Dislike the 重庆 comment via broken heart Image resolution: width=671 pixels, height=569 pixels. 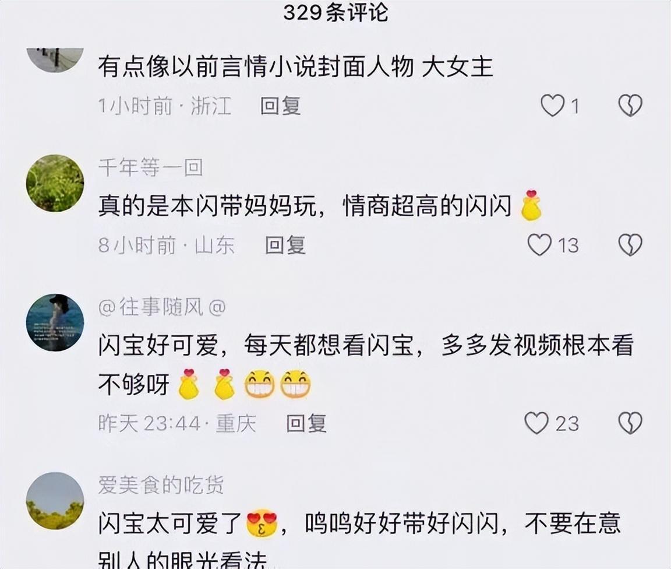(630, 423)
